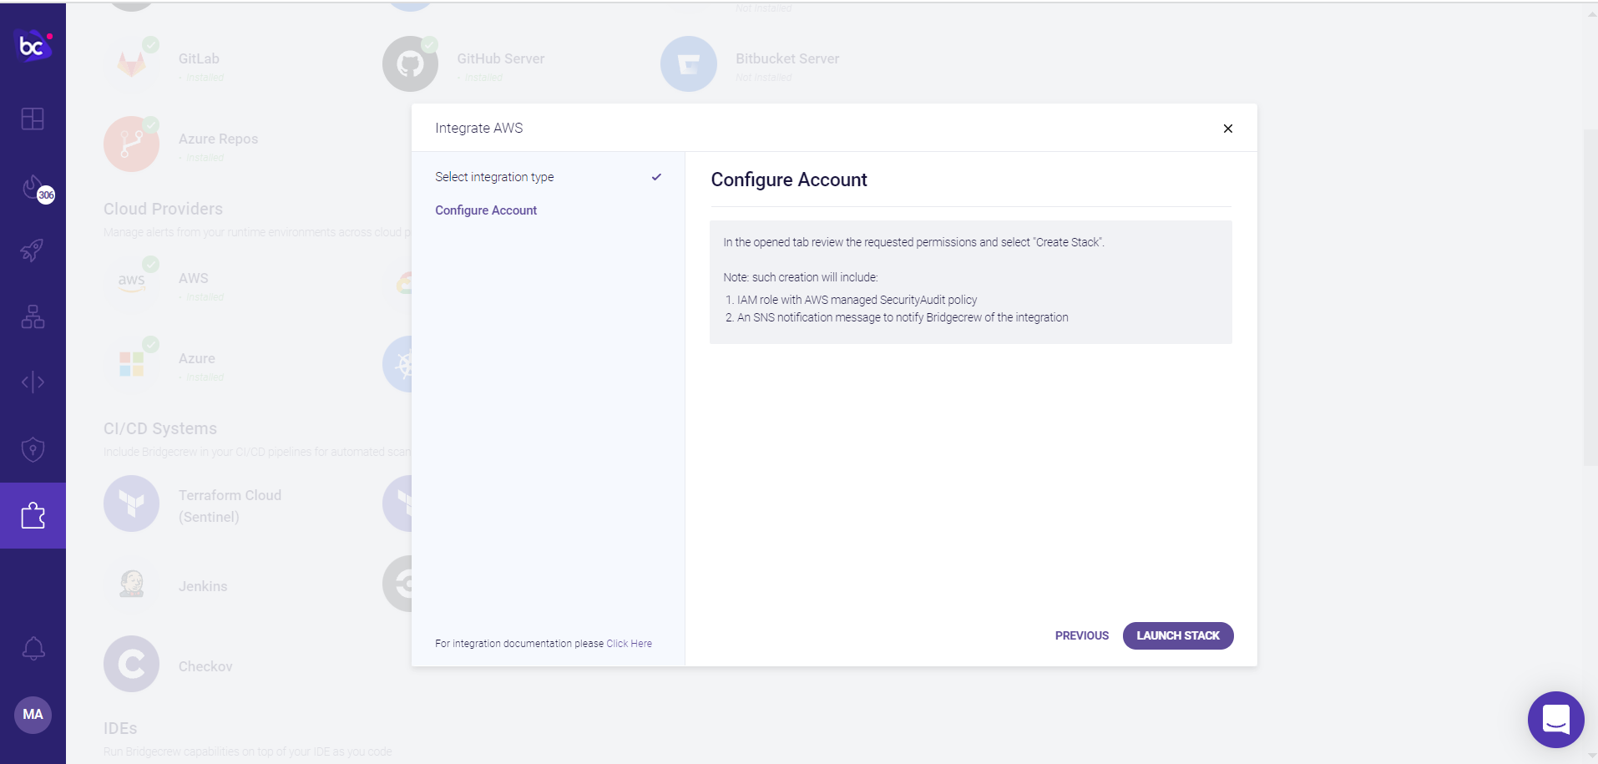
Task: Click the 'Checkov' label text
Action: (x=205, y=666)
